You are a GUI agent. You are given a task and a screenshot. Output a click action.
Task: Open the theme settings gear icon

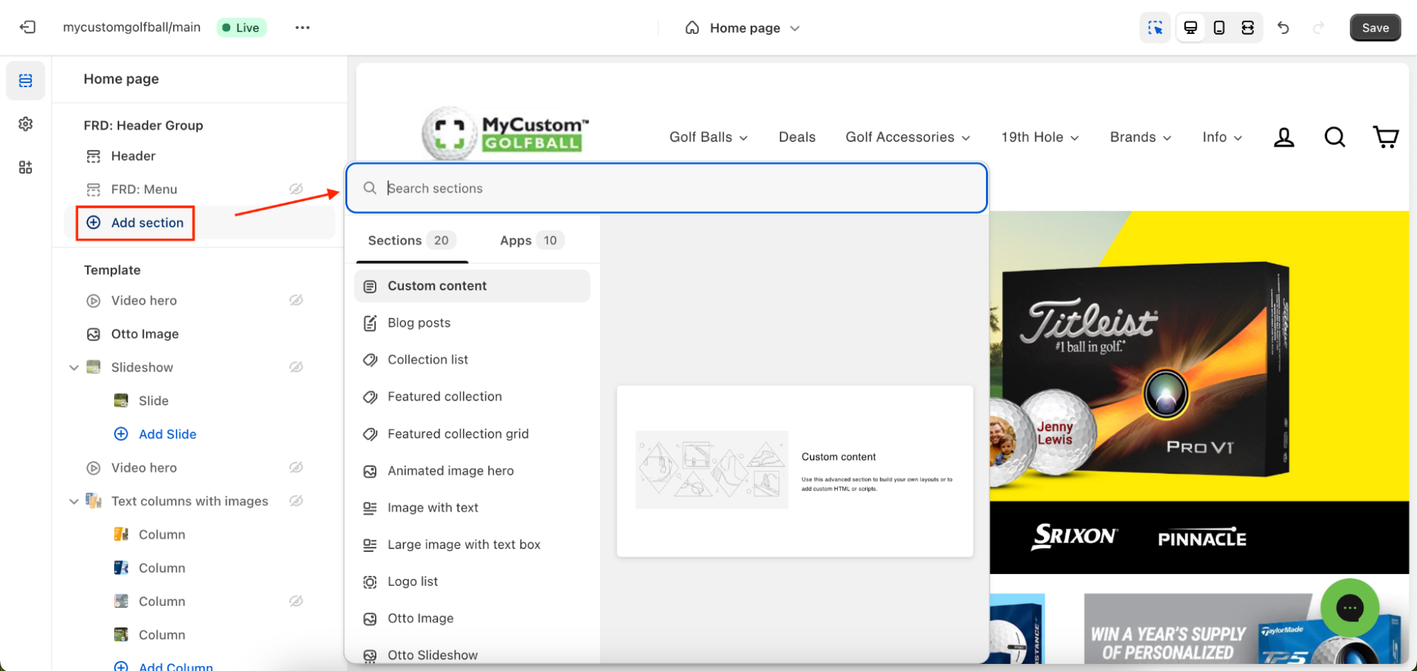pos(26,124)
